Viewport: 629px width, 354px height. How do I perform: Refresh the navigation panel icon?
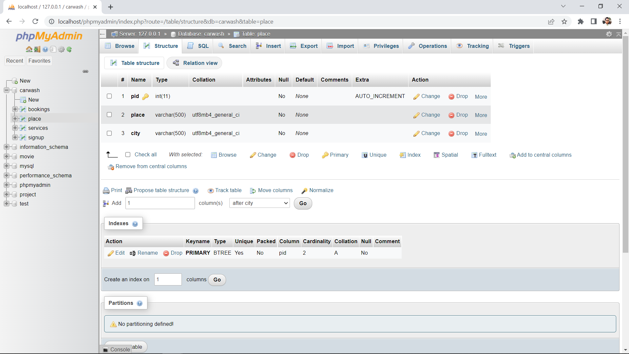click(x=69, y=49)
